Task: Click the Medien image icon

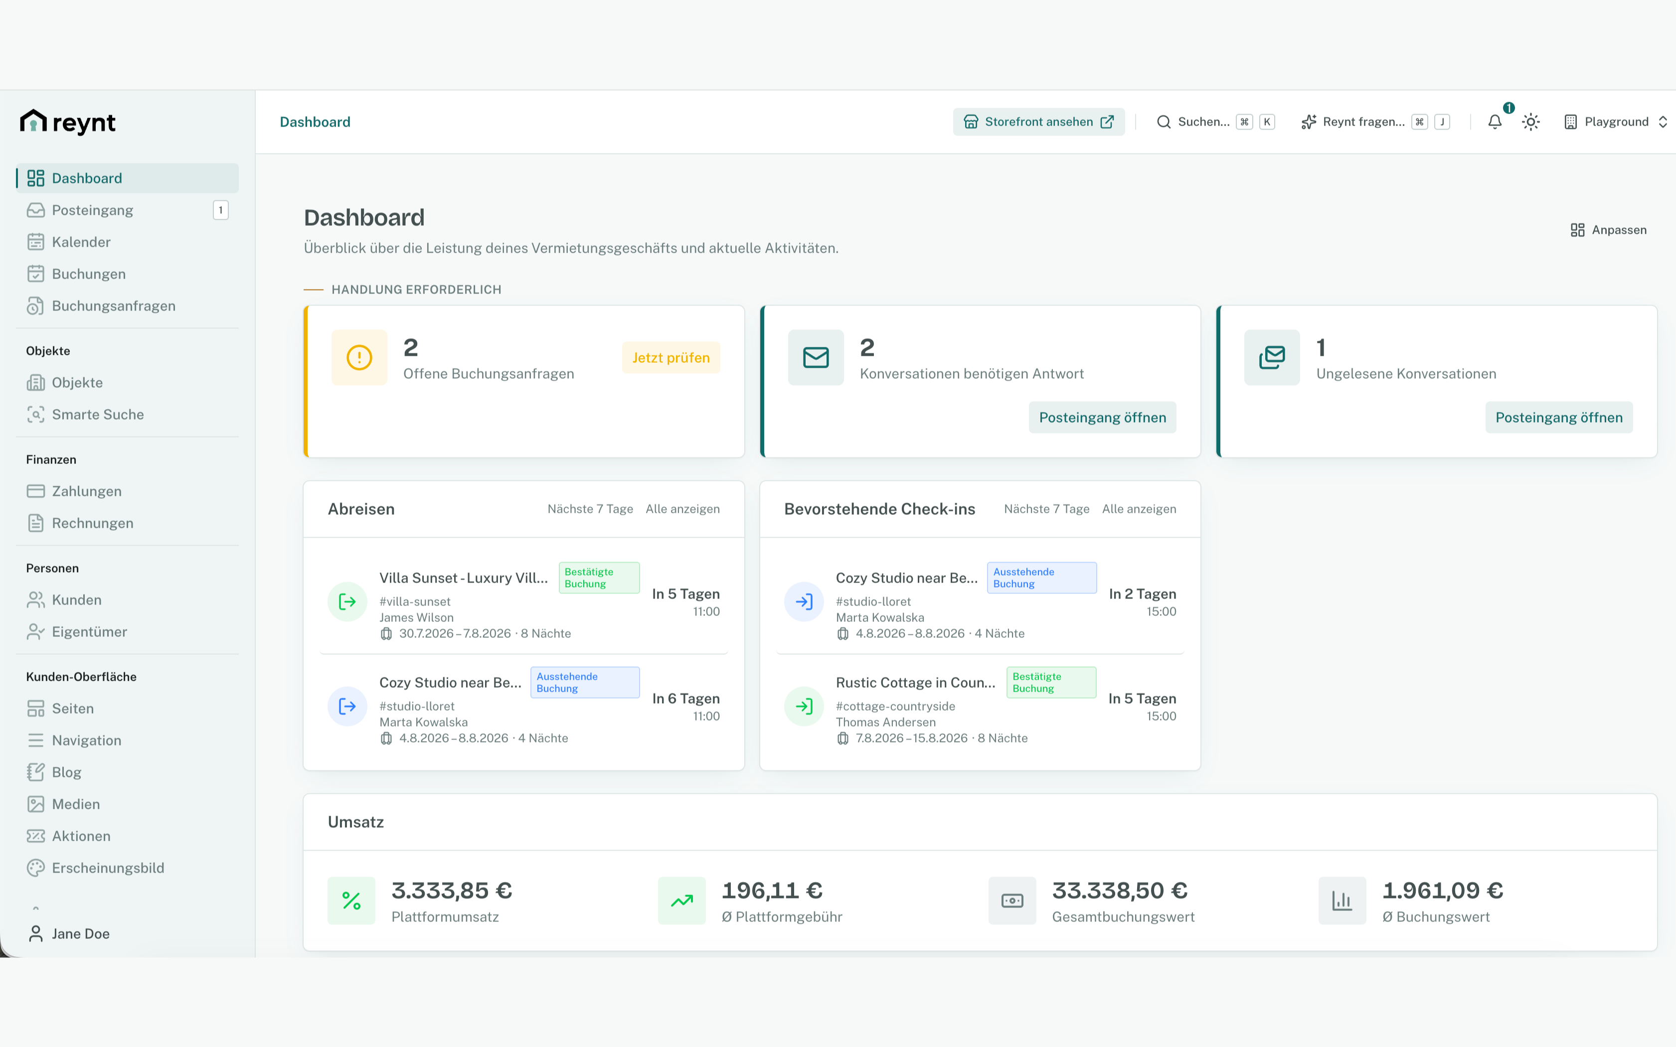Action: [35, 804]
